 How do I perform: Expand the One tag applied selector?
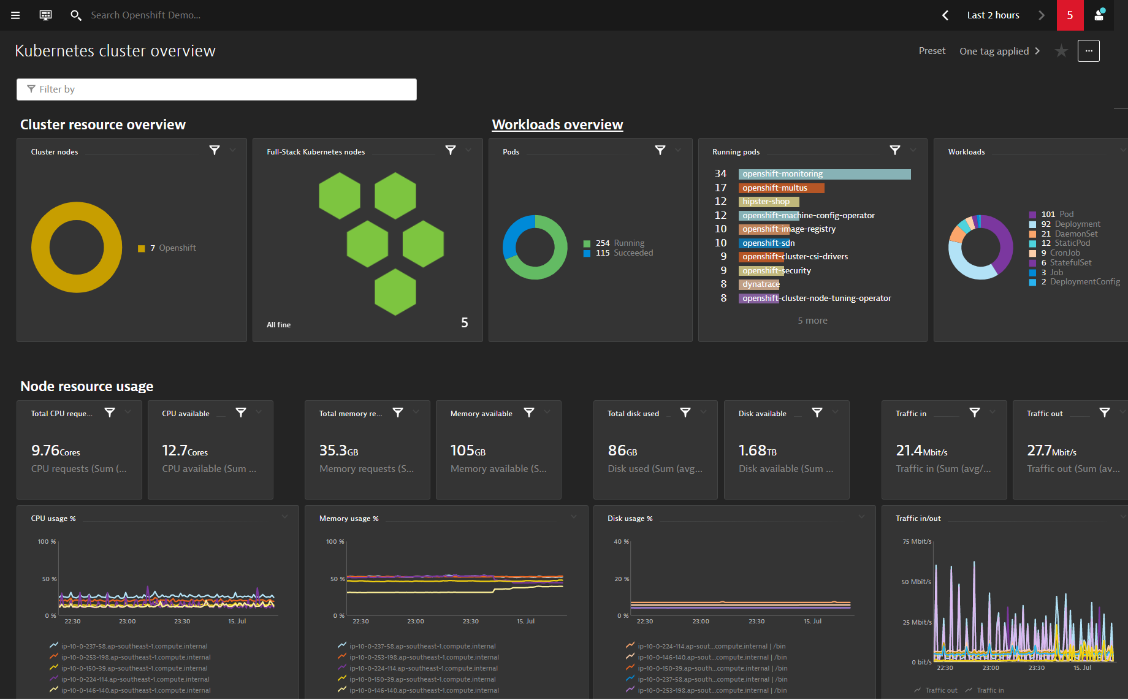tap(1000, 51)
